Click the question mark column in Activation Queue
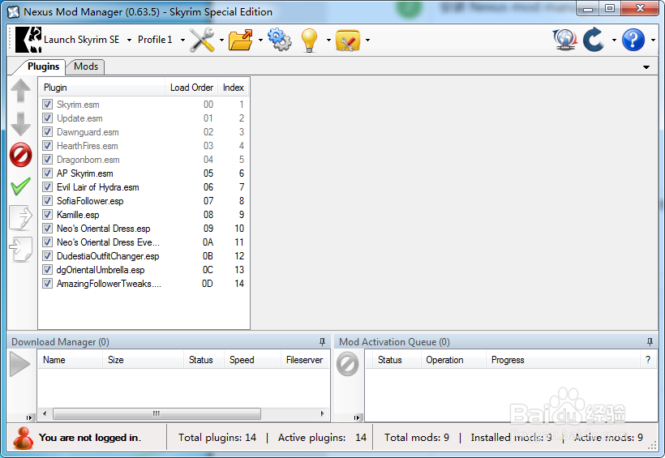The image size is (665, 458). coord(648,360)
